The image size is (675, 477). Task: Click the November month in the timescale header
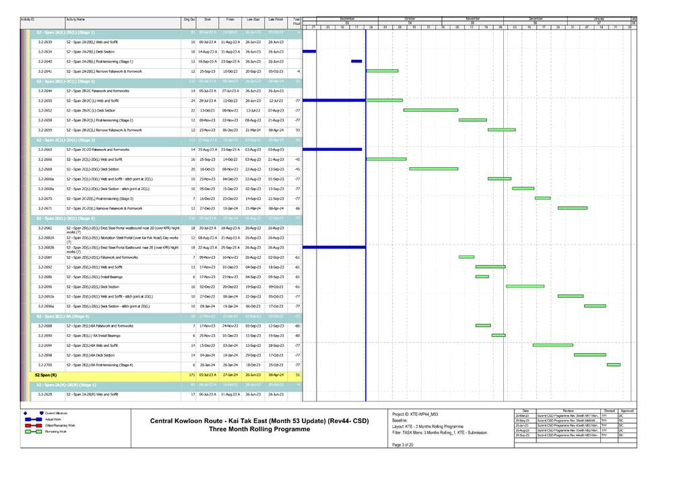point(472,18)
